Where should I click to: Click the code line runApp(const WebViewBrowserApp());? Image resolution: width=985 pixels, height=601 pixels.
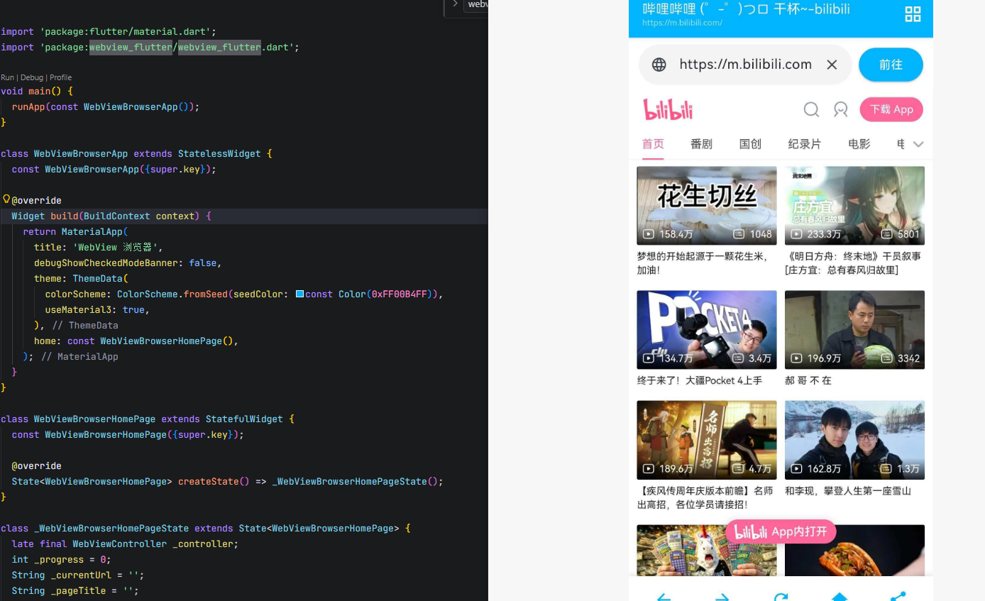106,106
